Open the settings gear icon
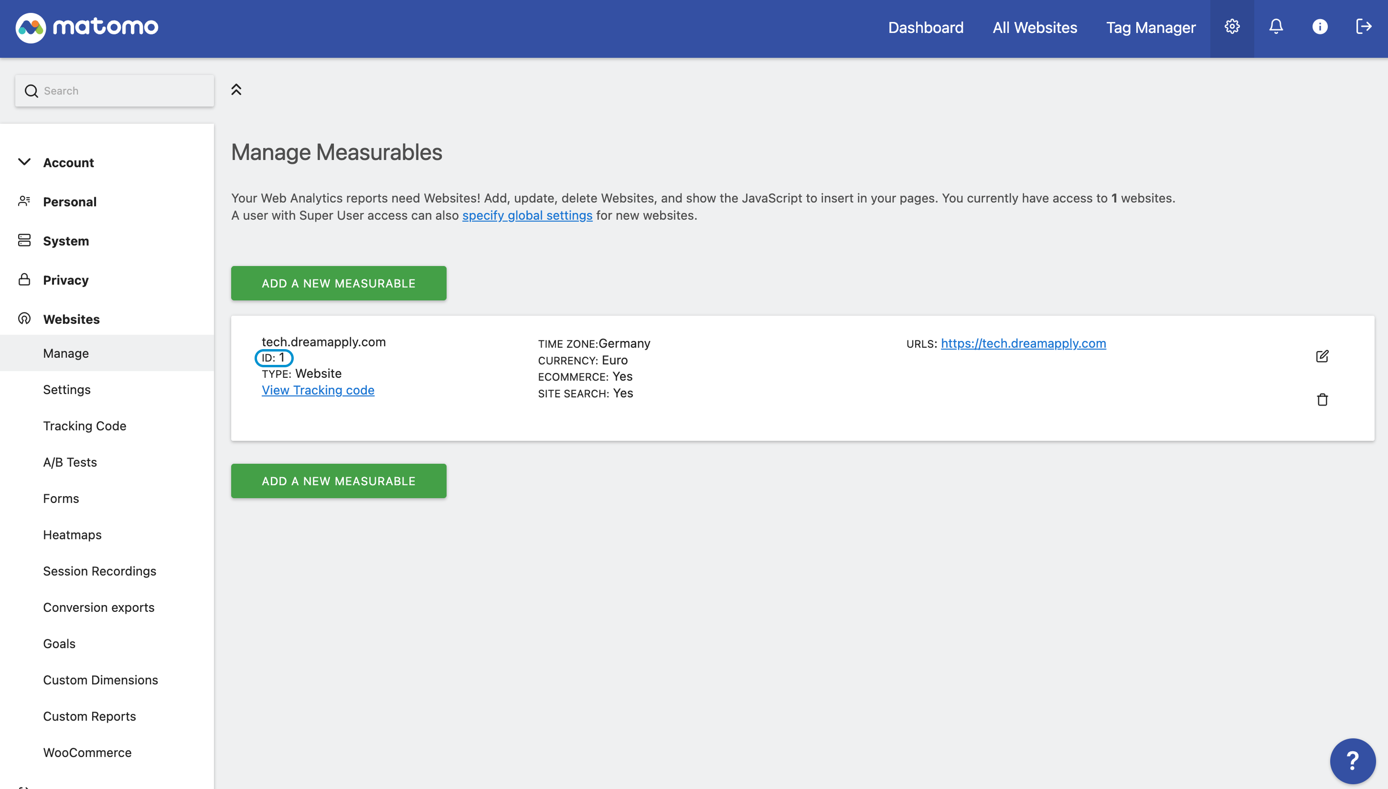Viewport: 1388px width, 789px height. click(x=1232, y=27)
